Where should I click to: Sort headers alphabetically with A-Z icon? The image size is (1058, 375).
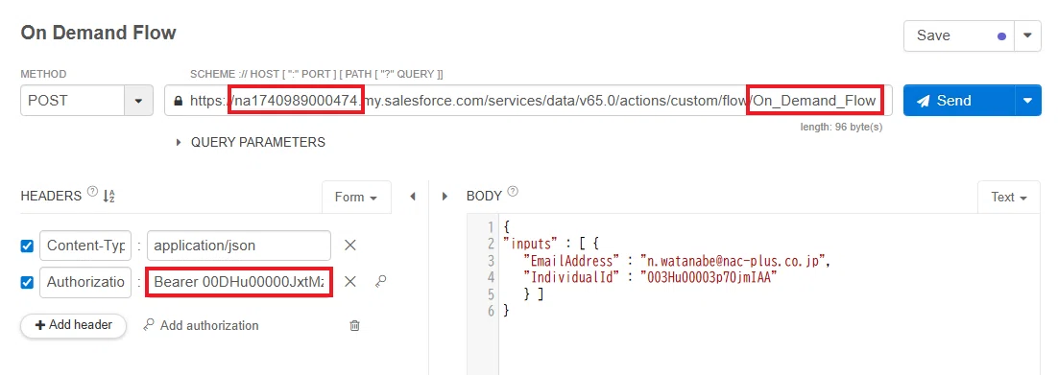pyautogui.click(x=109, y=197)
